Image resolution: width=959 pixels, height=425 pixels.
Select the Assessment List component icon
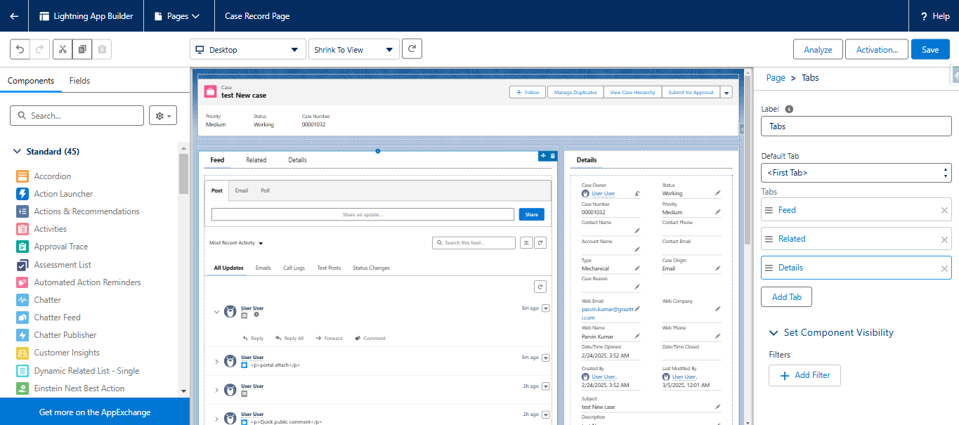[x=22, y=265]
